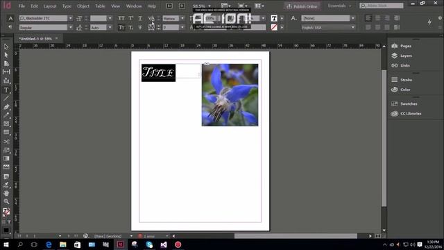The image size is (444, 250).
Task: Select the Selection tool arrow
Action: 6,47
